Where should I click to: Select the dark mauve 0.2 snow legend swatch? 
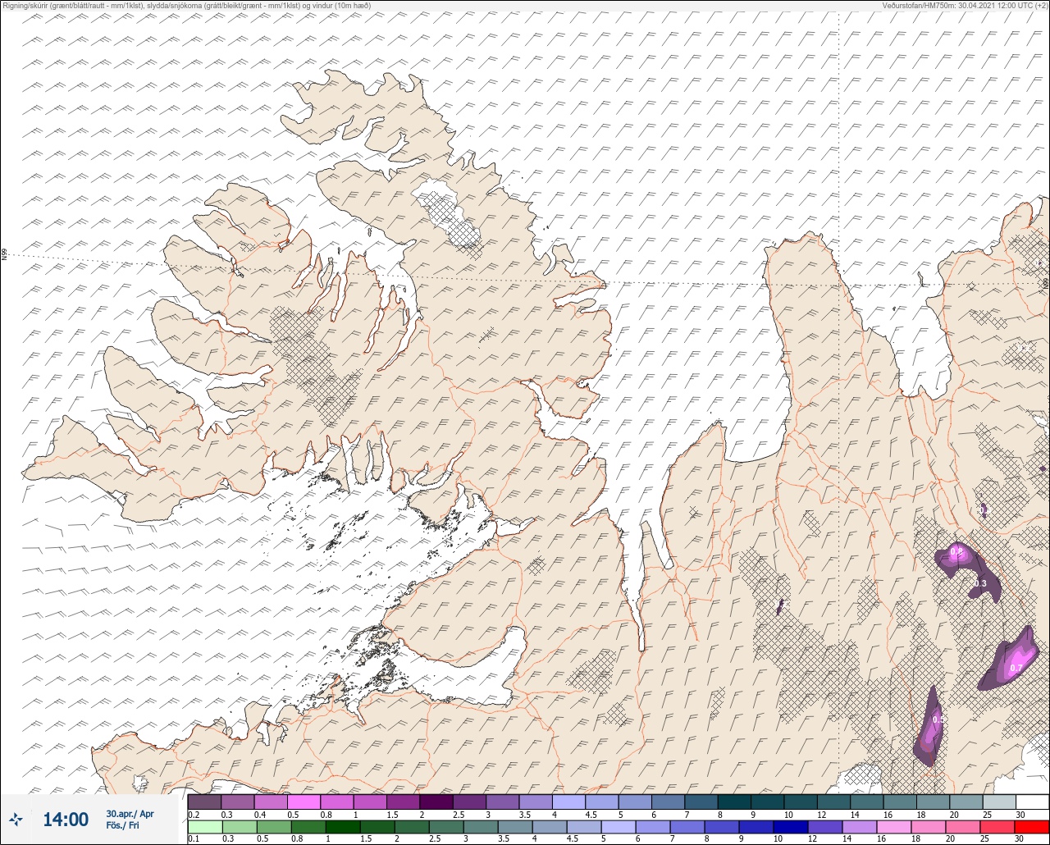click(204, 802)
